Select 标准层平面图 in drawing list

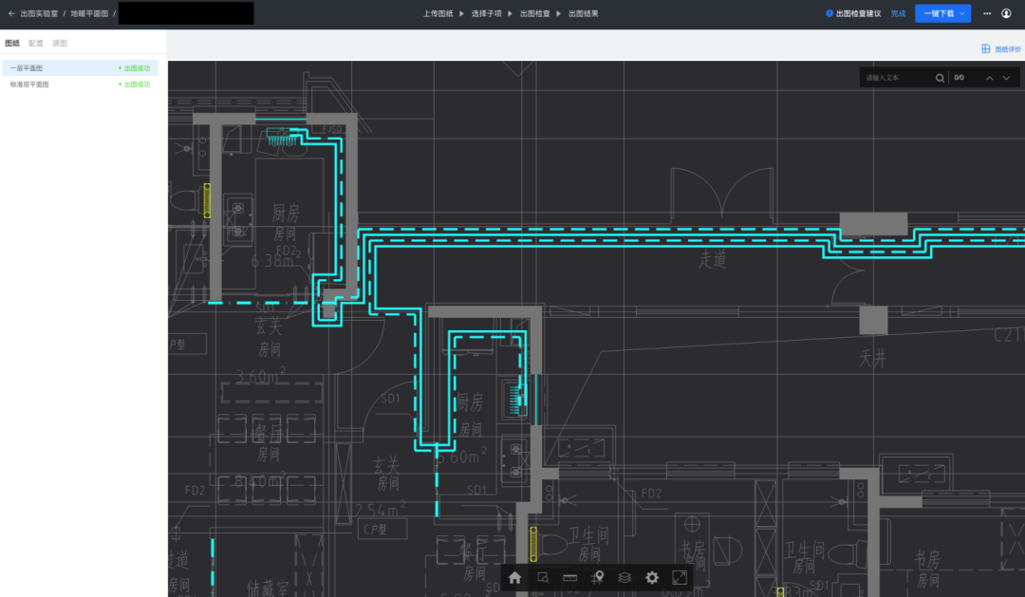click(x=81, y=84)
